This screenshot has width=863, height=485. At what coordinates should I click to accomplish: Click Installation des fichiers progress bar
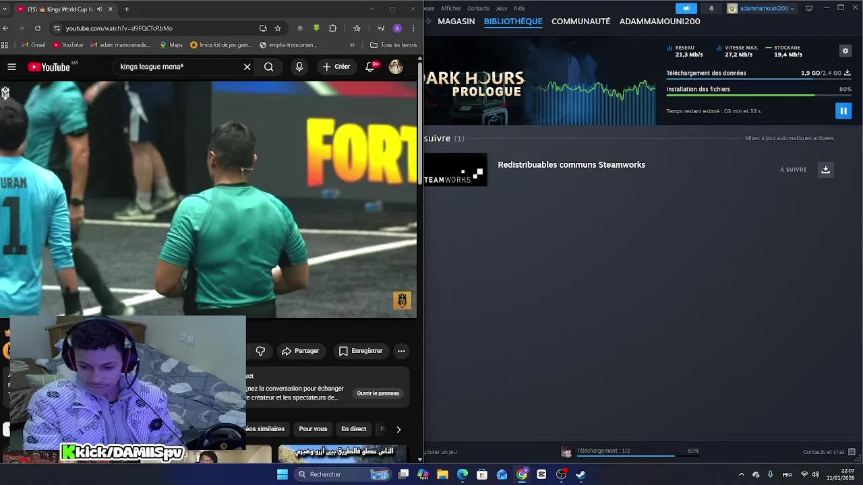pyautogui.click(x=758, y=96)
